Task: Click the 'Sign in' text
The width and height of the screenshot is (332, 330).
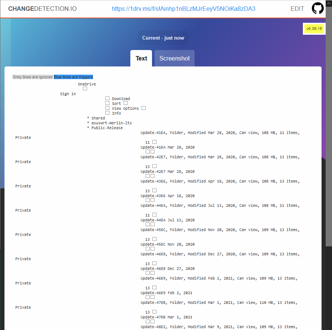Action: 68,94
